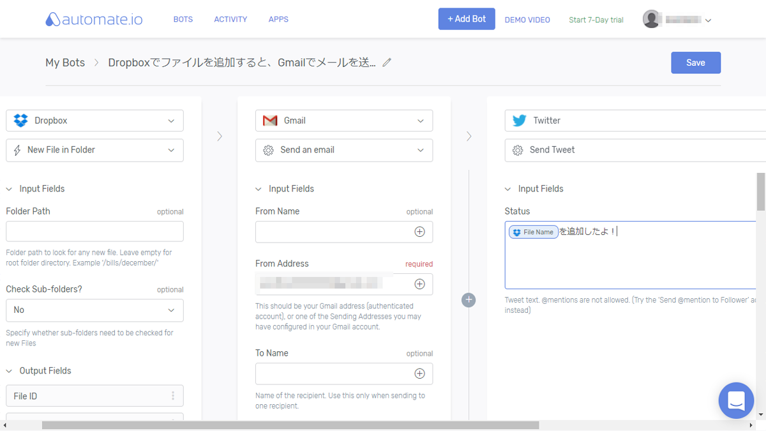Click the Twitter app icon

pyautogui.click(x=519, y=120)
